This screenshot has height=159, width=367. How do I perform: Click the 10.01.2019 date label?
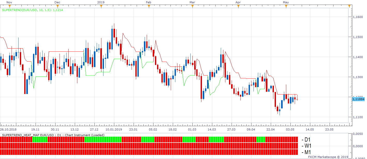coord(114,129)
